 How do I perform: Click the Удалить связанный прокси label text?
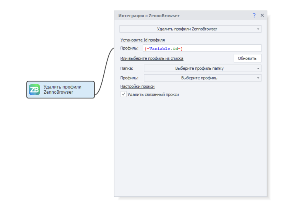coord(153,94)
